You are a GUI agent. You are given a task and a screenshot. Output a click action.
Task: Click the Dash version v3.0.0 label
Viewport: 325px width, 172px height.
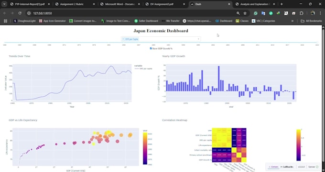coord(301,167)
